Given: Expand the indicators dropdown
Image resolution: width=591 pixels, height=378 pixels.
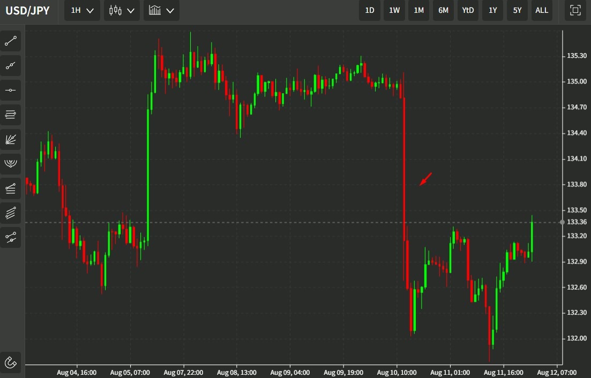Looking at the screenshot, I should pos(161,10).
